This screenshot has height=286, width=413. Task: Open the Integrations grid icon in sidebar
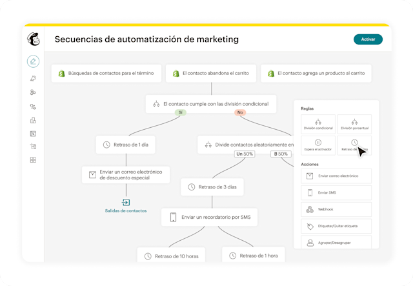click(33, 160)
